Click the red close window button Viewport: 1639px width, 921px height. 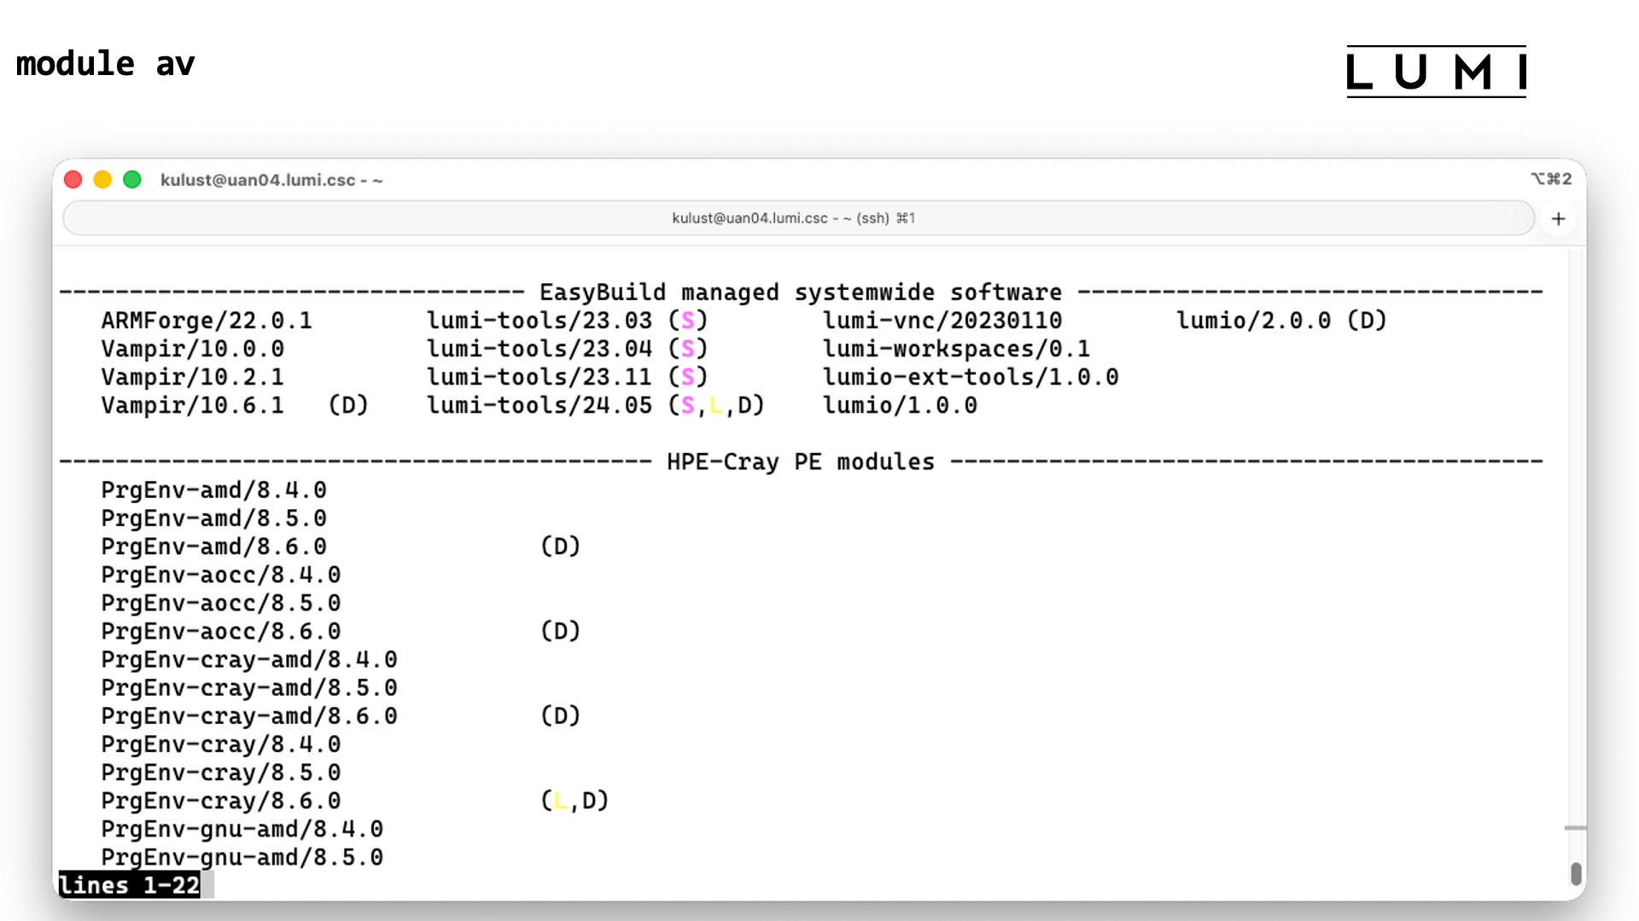click(73, 180)
